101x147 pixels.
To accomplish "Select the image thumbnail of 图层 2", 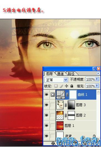I will [60, 115].
